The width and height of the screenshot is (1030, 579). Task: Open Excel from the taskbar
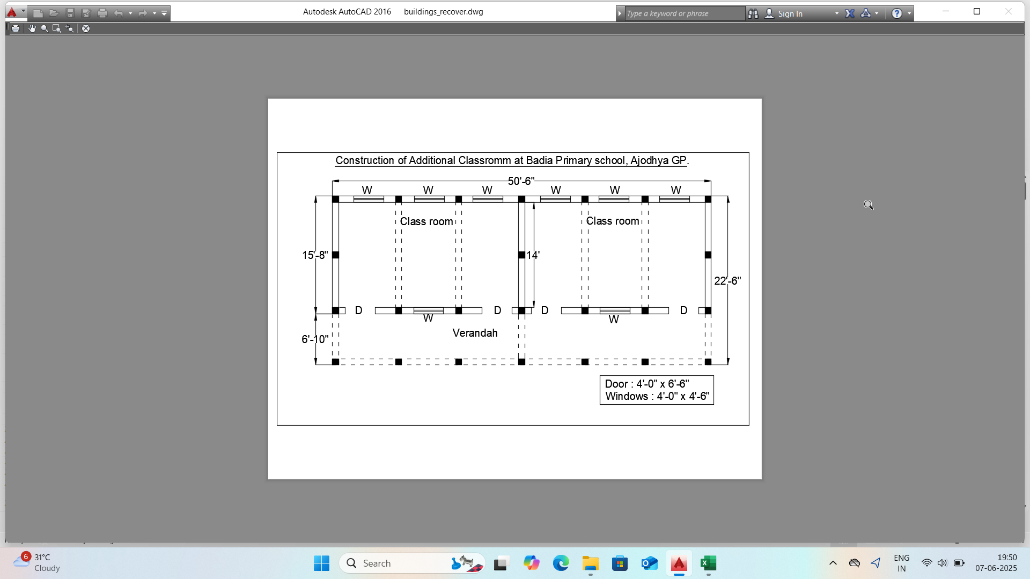tap(708, 563)
